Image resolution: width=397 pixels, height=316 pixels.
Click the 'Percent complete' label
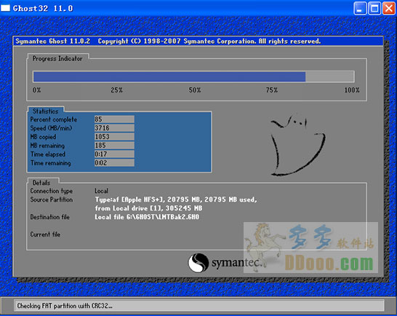tap(53, 119)
